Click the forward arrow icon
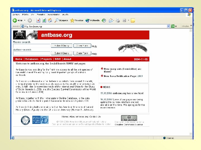The width and height of the screenshot is (201, 150). 30,20
